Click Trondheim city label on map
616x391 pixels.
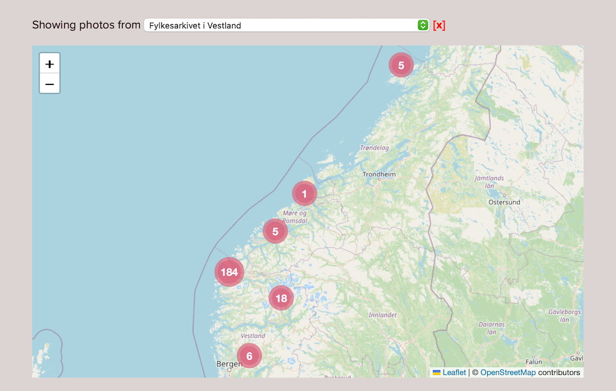379,174
